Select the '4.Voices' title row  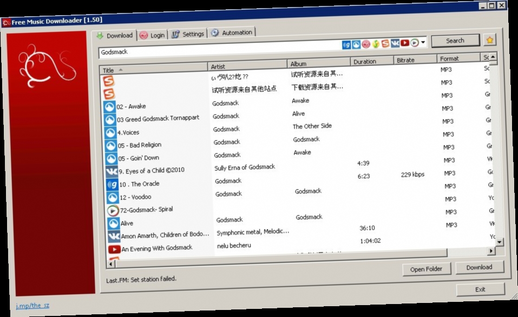point(128,132)
